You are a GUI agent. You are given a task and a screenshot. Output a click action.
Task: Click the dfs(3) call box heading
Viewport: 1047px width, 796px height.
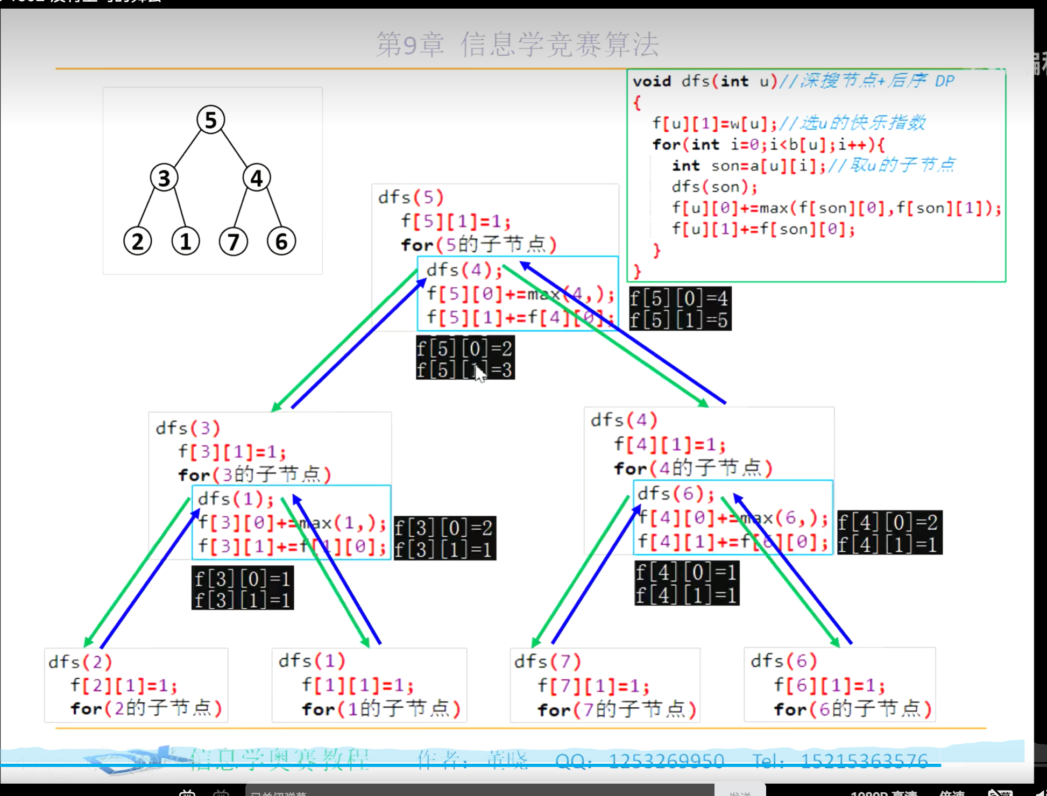tap(188, 428)
